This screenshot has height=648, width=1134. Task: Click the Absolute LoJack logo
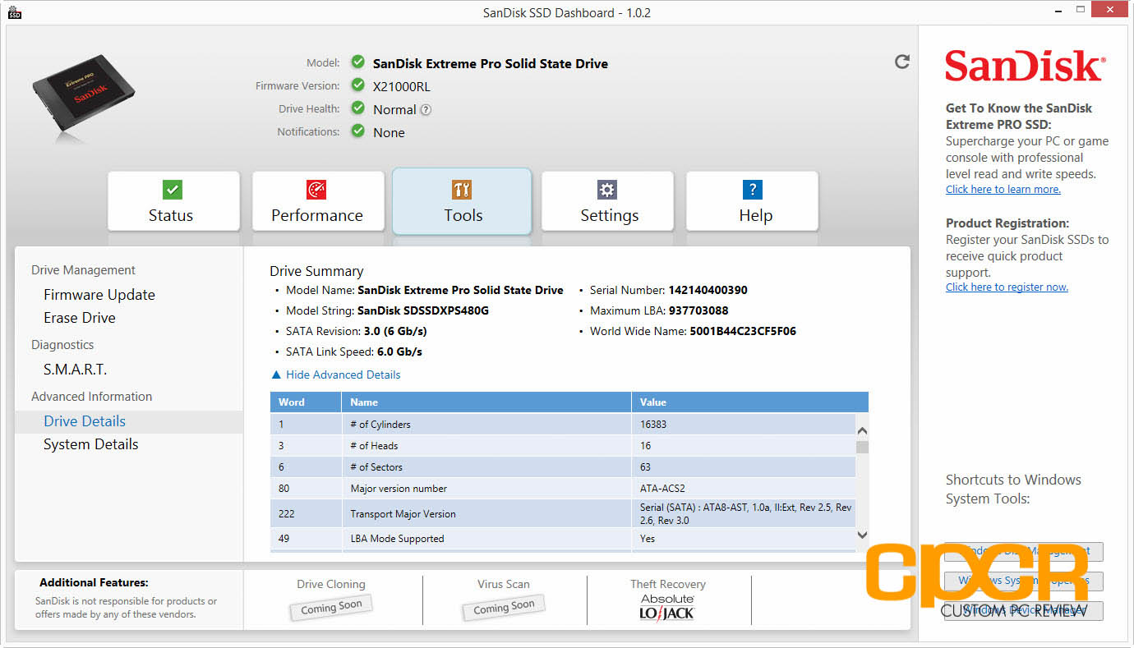pyautogui.click(x=667, y=607)
